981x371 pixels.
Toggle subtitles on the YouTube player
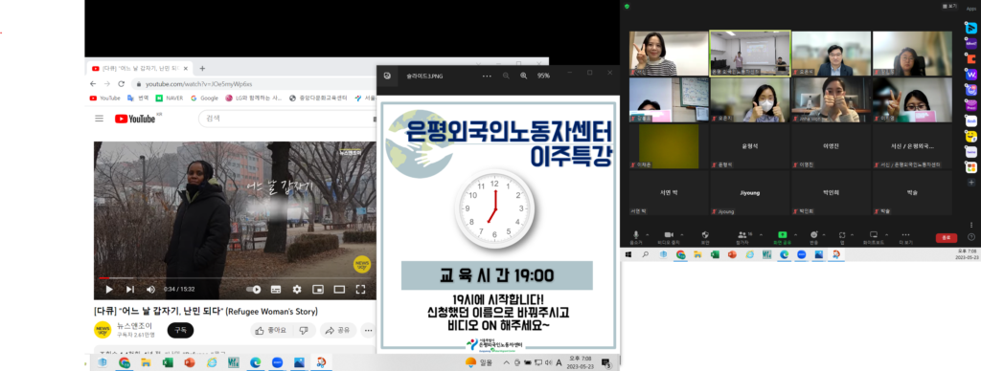pos(276,289)
